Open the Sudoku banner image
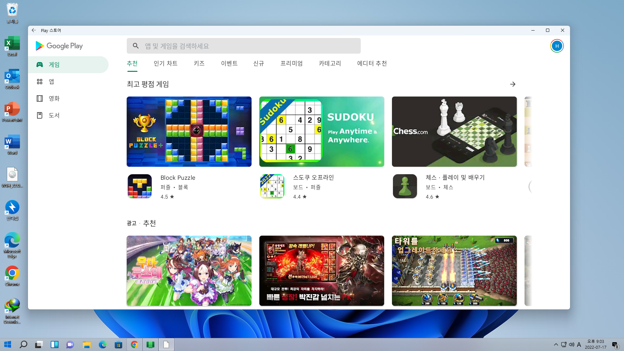This screenshot has width=624, height=351. 322,132
